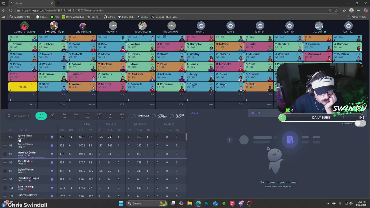Viewport: 370px width, 208px height.
Task: Refresh the Sleeper page
Action: 11,10
